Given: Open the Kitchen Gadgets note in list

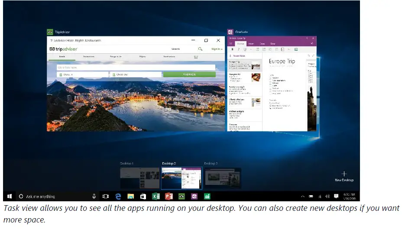Looking at the screenshot, I should [245, 114].
